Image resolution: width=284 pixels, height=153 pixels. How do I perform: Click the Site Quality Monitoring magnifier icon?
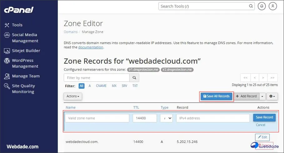pyautogui.click(x=7, y=86)
